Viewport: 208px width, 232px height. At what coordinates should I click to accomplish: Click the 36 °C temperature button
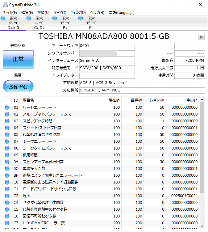[18, 86]
